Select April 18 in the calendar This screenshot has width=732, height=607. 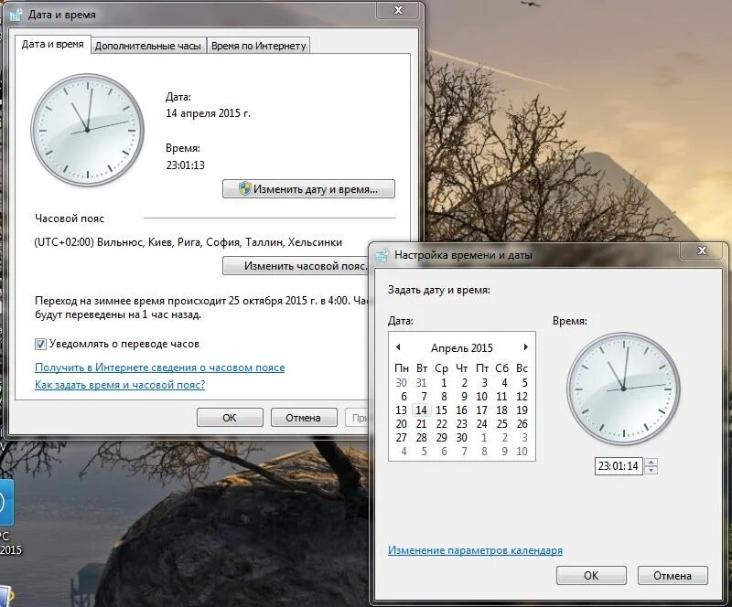(501, 410)
